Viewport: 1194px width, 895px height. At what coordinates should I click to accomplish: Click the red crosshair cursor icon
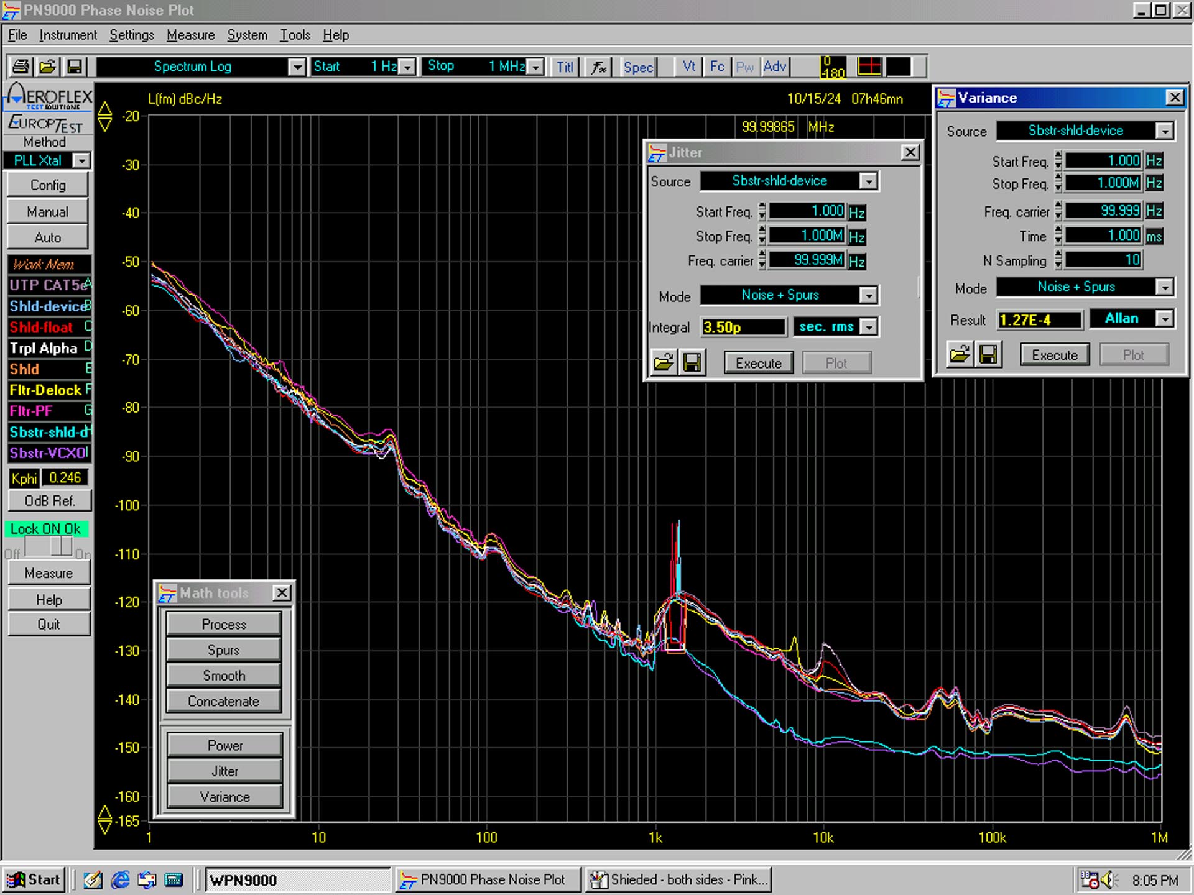pyautogui.click(x=869, y=67)
